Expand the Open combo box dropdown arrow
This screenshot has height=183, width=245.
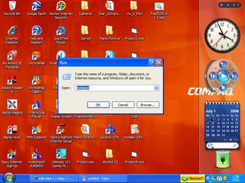click(156, 88)
